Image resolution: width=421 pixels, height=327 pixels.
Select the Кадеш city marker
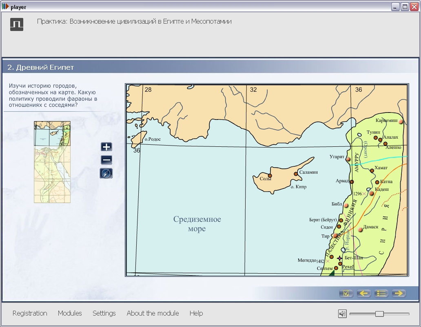tap(371, 193)
